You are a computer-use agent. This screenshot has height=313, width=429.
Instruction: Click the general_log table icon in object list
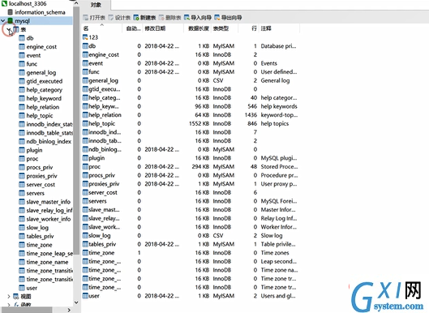pos(85,80)
